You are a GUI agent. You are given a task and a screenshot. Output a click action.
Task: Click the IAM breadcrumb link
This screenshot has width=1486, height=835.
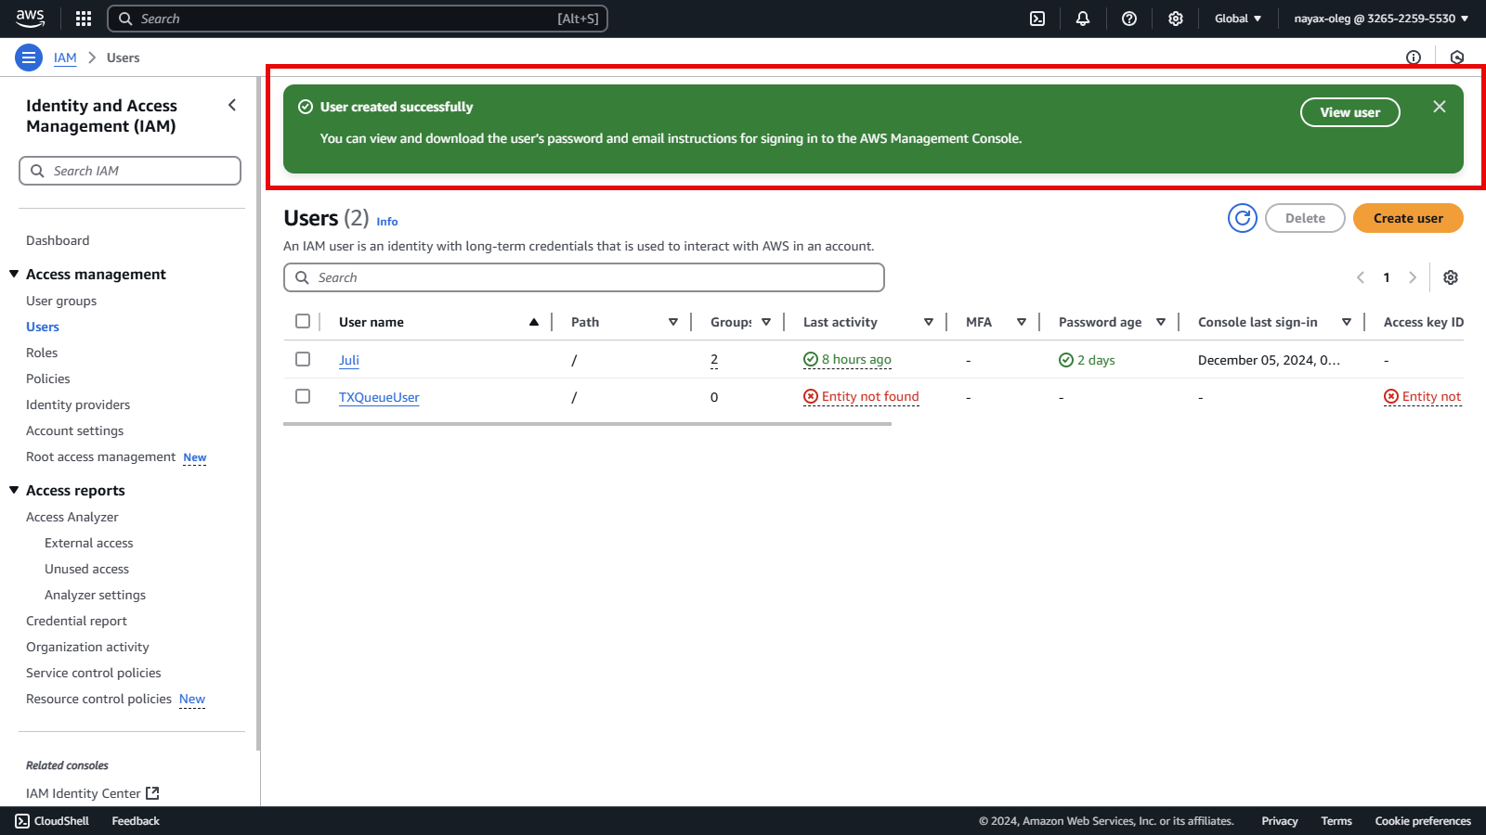click(65, 58)
